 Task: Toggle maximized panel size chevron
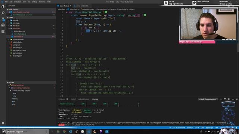[233, 99]
